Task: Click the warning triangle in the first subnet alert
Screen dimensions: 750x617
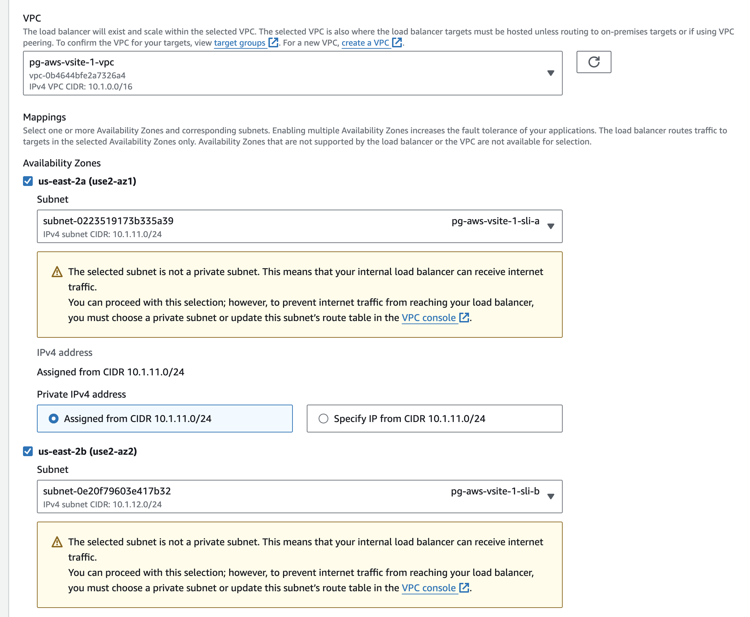Action: [57, 272]
